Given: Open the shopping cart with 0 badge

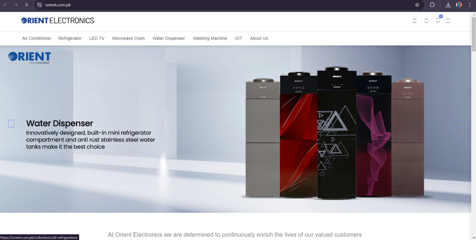Looking at the screenshot, I should coord(438,20).
